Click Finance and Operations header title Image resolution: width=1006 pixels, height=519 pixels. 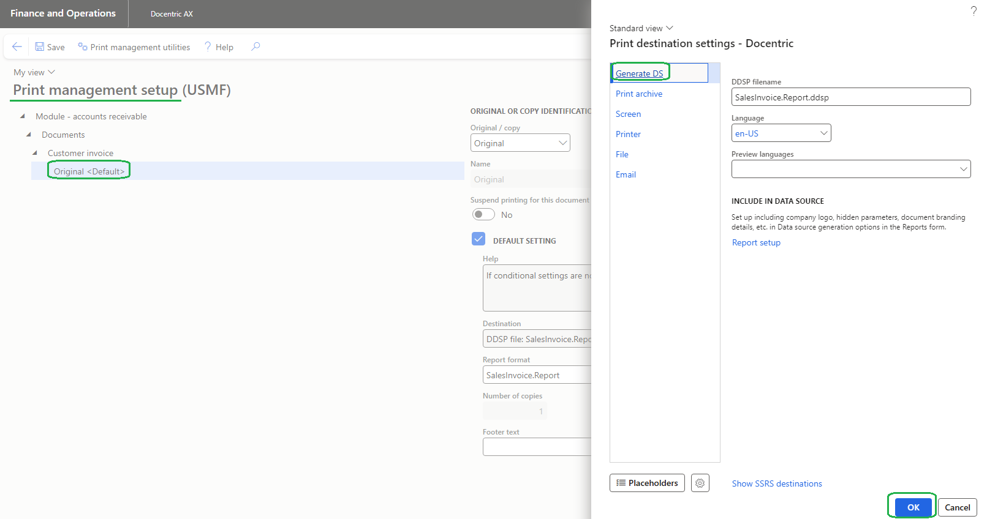63,13
